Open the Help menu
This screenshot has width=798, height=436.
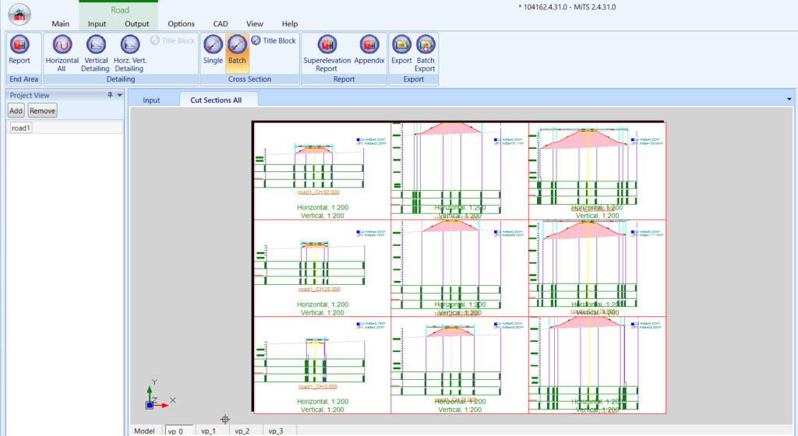pyautogui.click(x=290, y=23)
